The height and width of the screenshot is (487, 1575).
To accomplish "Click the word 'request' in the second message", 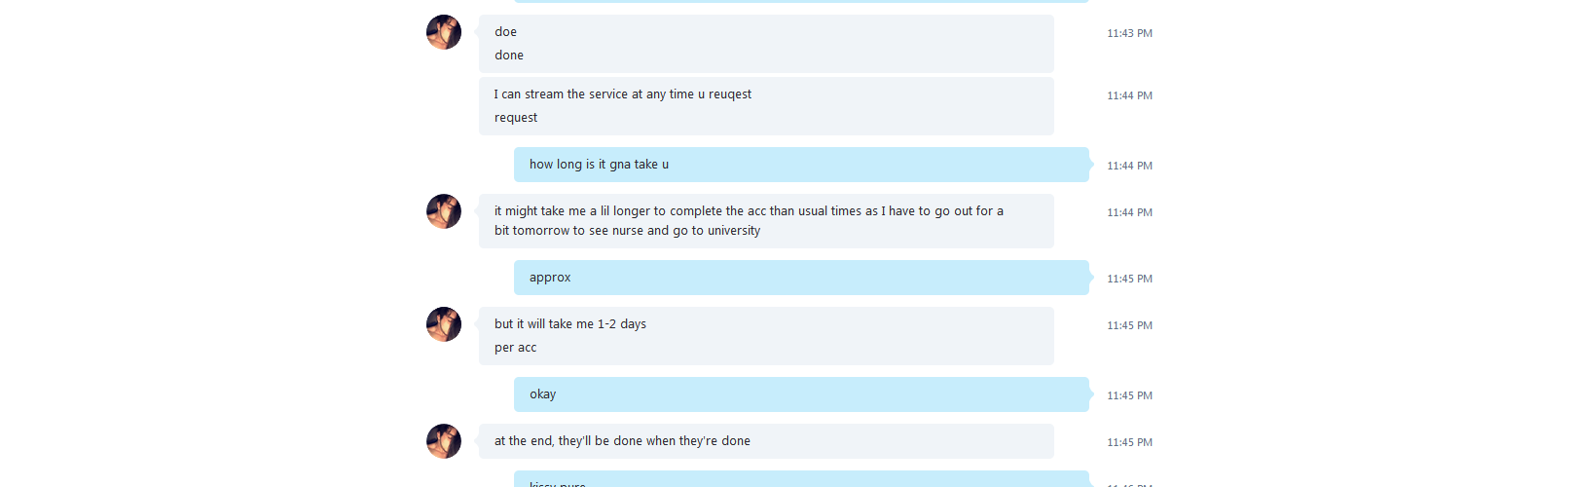I will 516,118.
